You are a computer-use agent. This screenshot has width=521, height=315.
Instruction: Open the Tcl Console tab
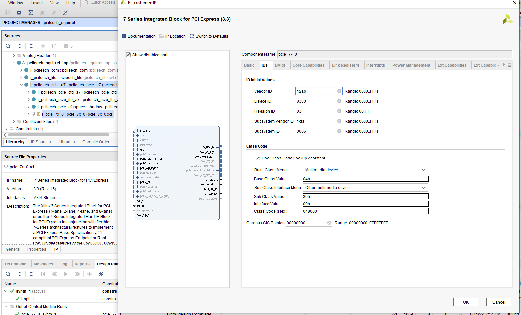click(x=15, y=264)
